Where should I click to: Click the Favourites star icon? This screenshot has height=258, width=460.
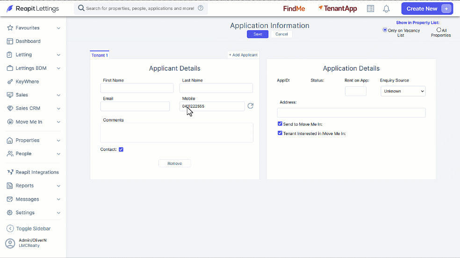pos(10,28)
